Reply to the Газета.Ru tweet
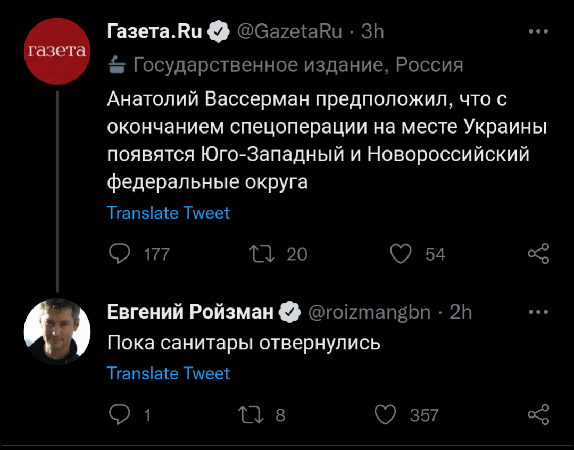574x450 pixels. coord(119,254)
